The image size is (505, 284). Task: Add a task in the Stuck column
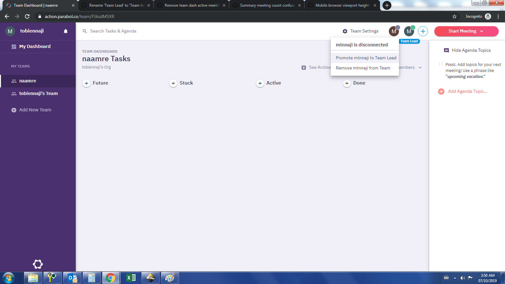[x=173, y=83]
